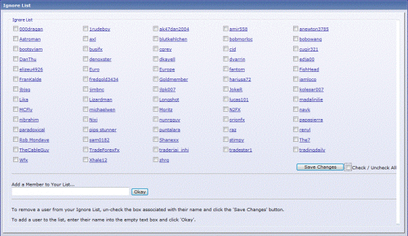Click the Okay button
Screen dimensions: 408x236
(x=140, y=192)
